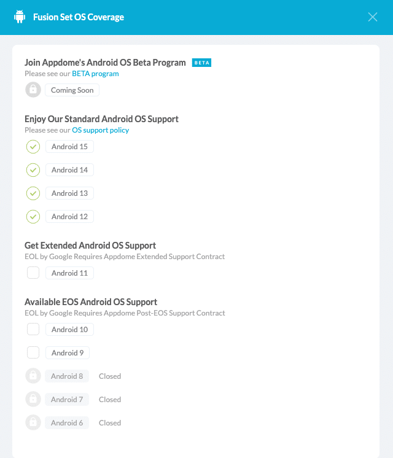Screen dimensions: 393x458
Task: Select the Android 15 label
Action: click(x=69, y=147)
